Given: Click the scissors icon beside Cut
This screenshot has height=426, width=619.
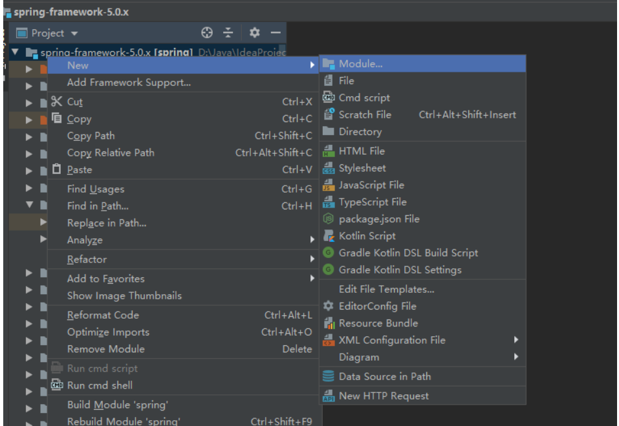Looking at the screenshot, I should 57,101.
